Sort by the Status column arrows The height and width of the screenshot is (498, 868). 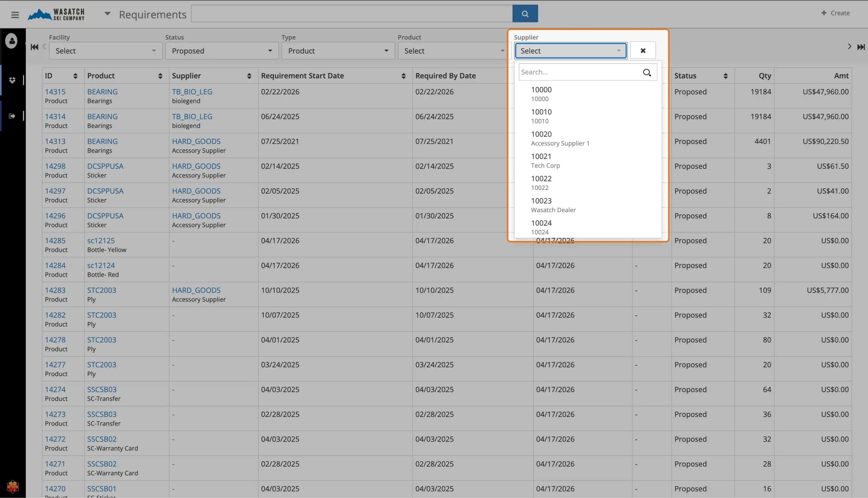pos(725,76)
